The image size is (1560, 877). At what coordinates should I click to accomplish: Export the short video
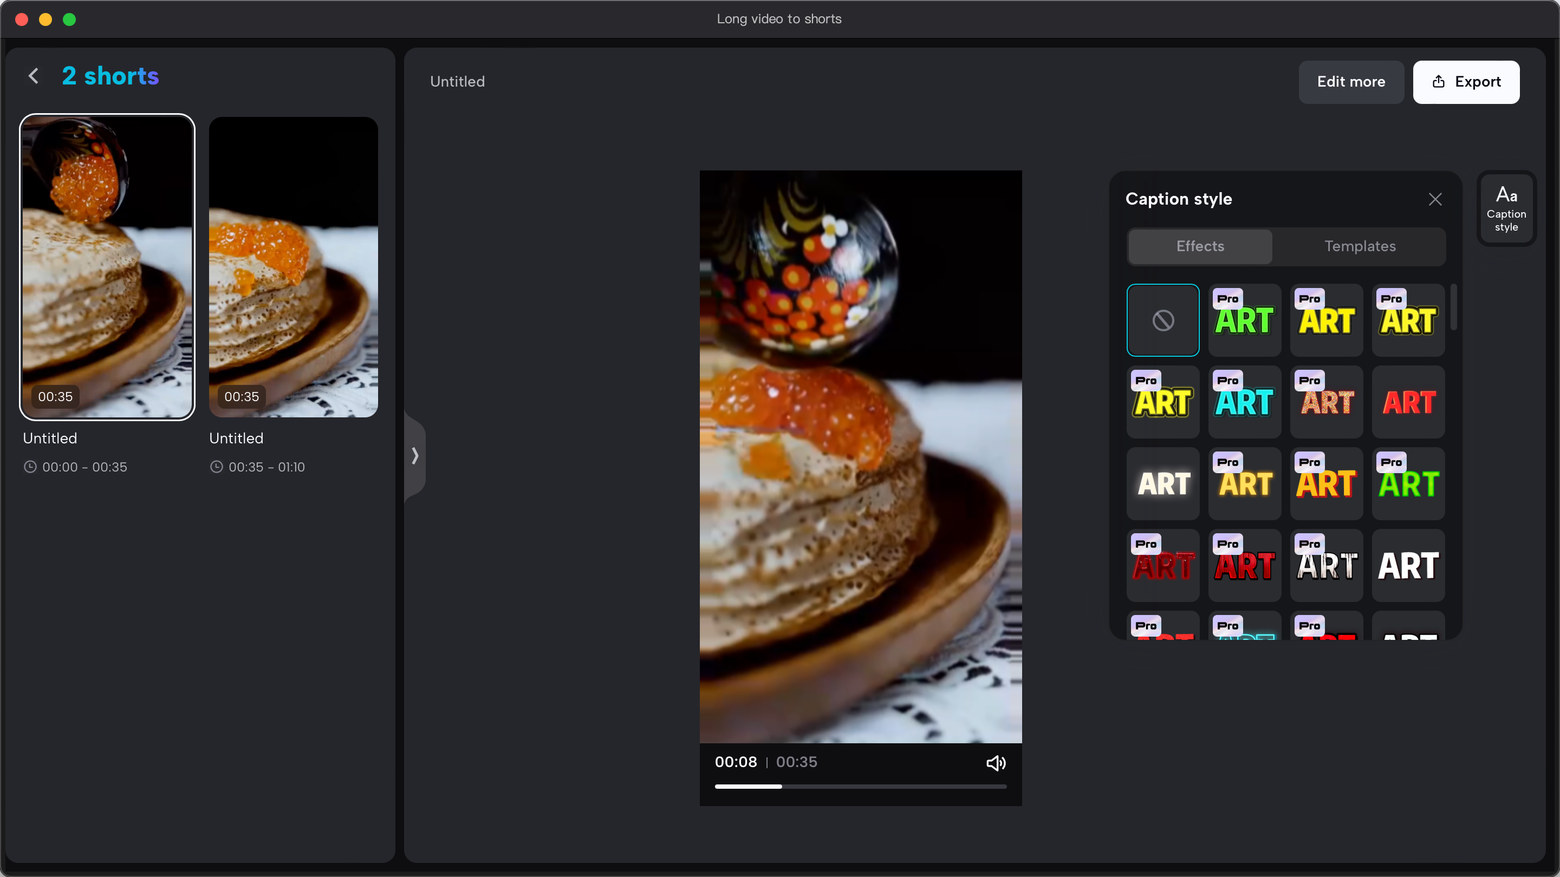click(x=1466, y=82)
